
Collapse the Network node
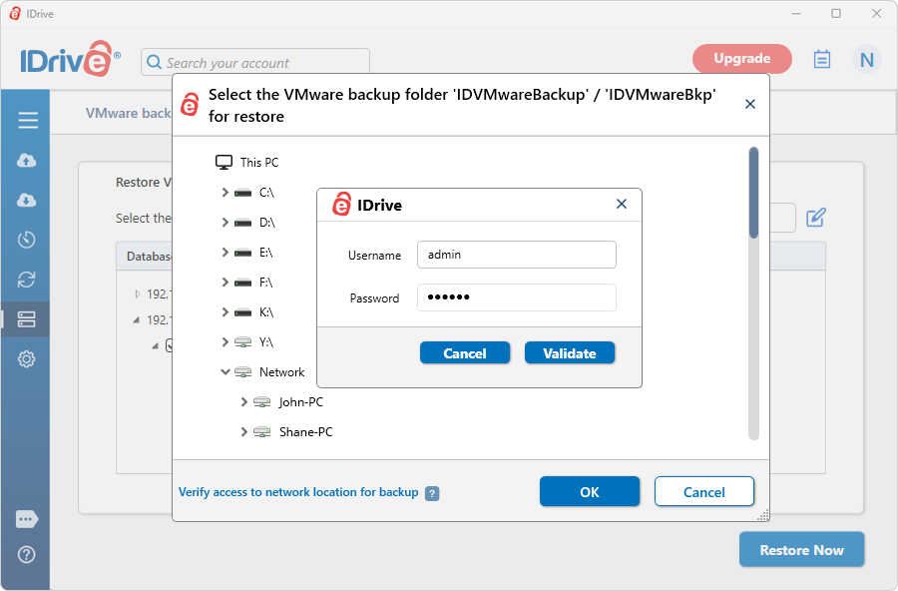225,372
